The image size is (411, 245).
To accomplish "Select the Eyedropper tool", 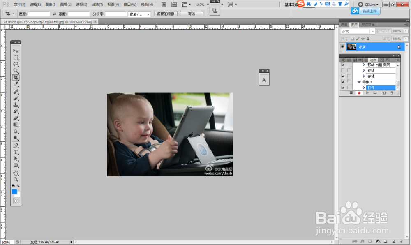I will pyautogui.click(x=16, y=84).
